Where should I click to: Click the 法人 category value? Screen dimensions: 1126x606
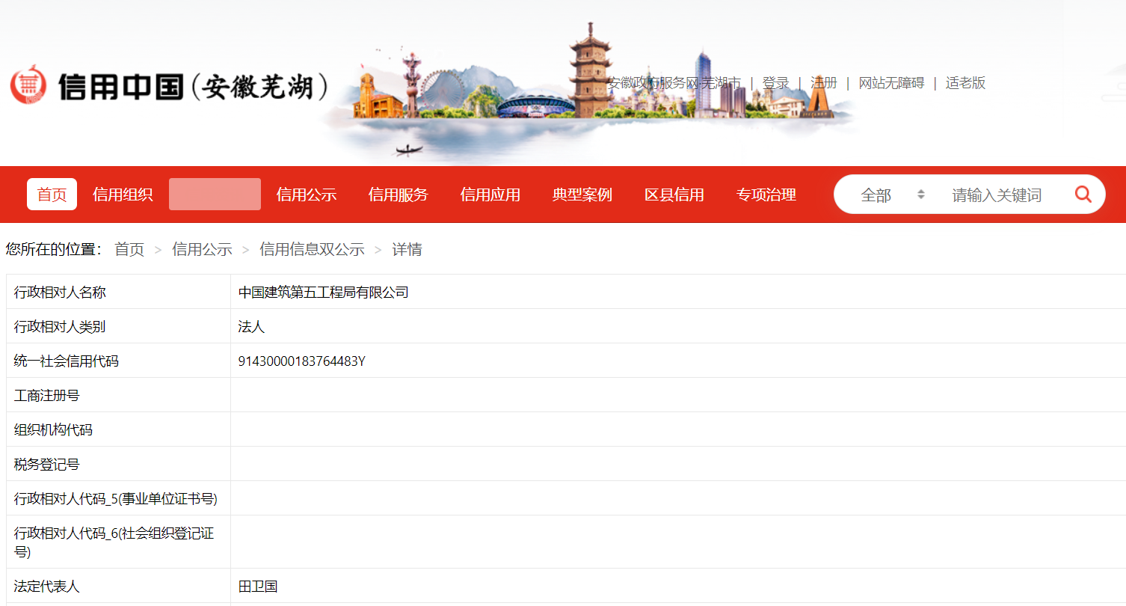tap(251, 327)
